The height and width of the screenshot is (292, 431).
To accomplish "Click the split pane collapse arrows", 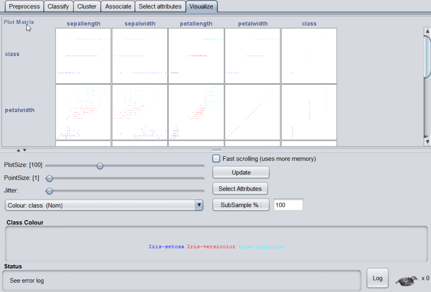I will pos(21,150).
